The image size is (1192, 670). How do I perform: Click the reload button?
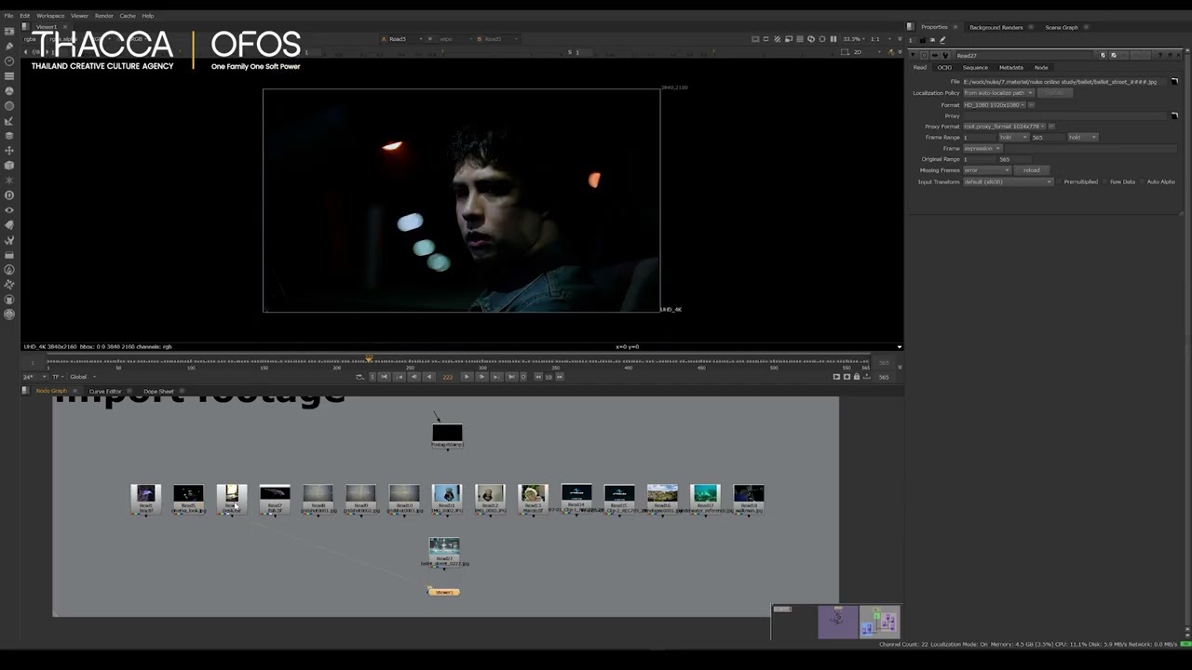click(1032, 170)
